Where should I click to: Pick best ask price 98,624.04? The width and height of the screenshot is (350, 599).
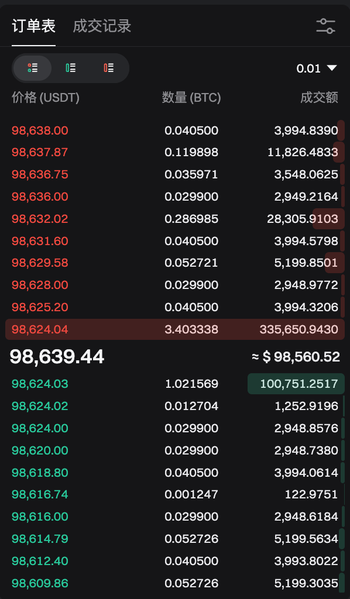point(40,329)
